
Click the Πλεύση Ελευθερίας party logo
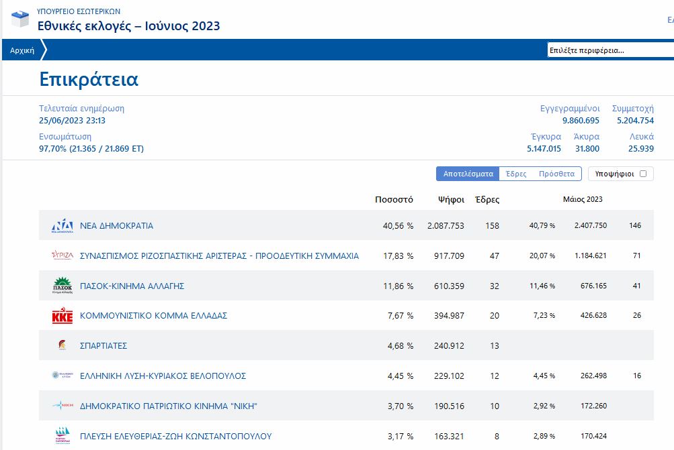click(62, 436)
